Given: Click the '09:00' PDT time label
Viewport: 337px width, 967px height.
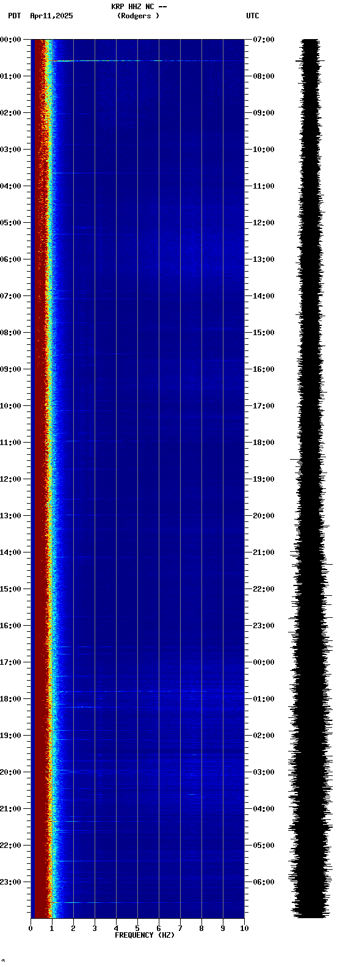Looking at the screenshot, I should 10,369.
